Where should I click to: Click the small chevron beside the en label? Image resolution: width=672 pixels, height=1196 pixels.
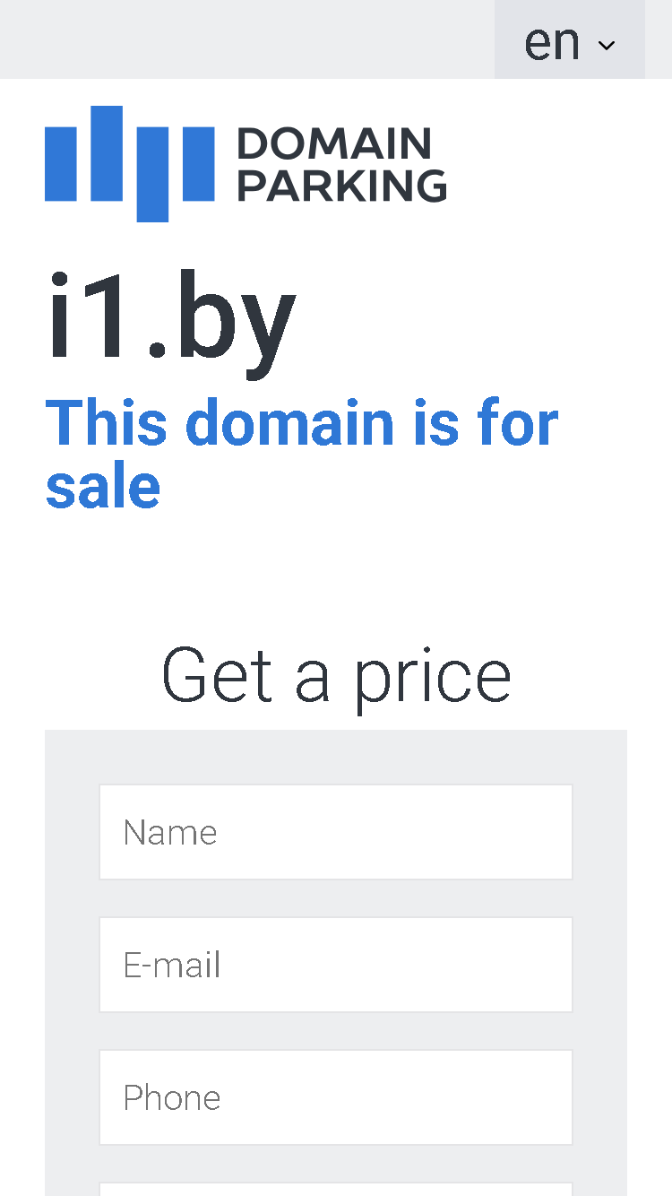[x=607, y=45]
